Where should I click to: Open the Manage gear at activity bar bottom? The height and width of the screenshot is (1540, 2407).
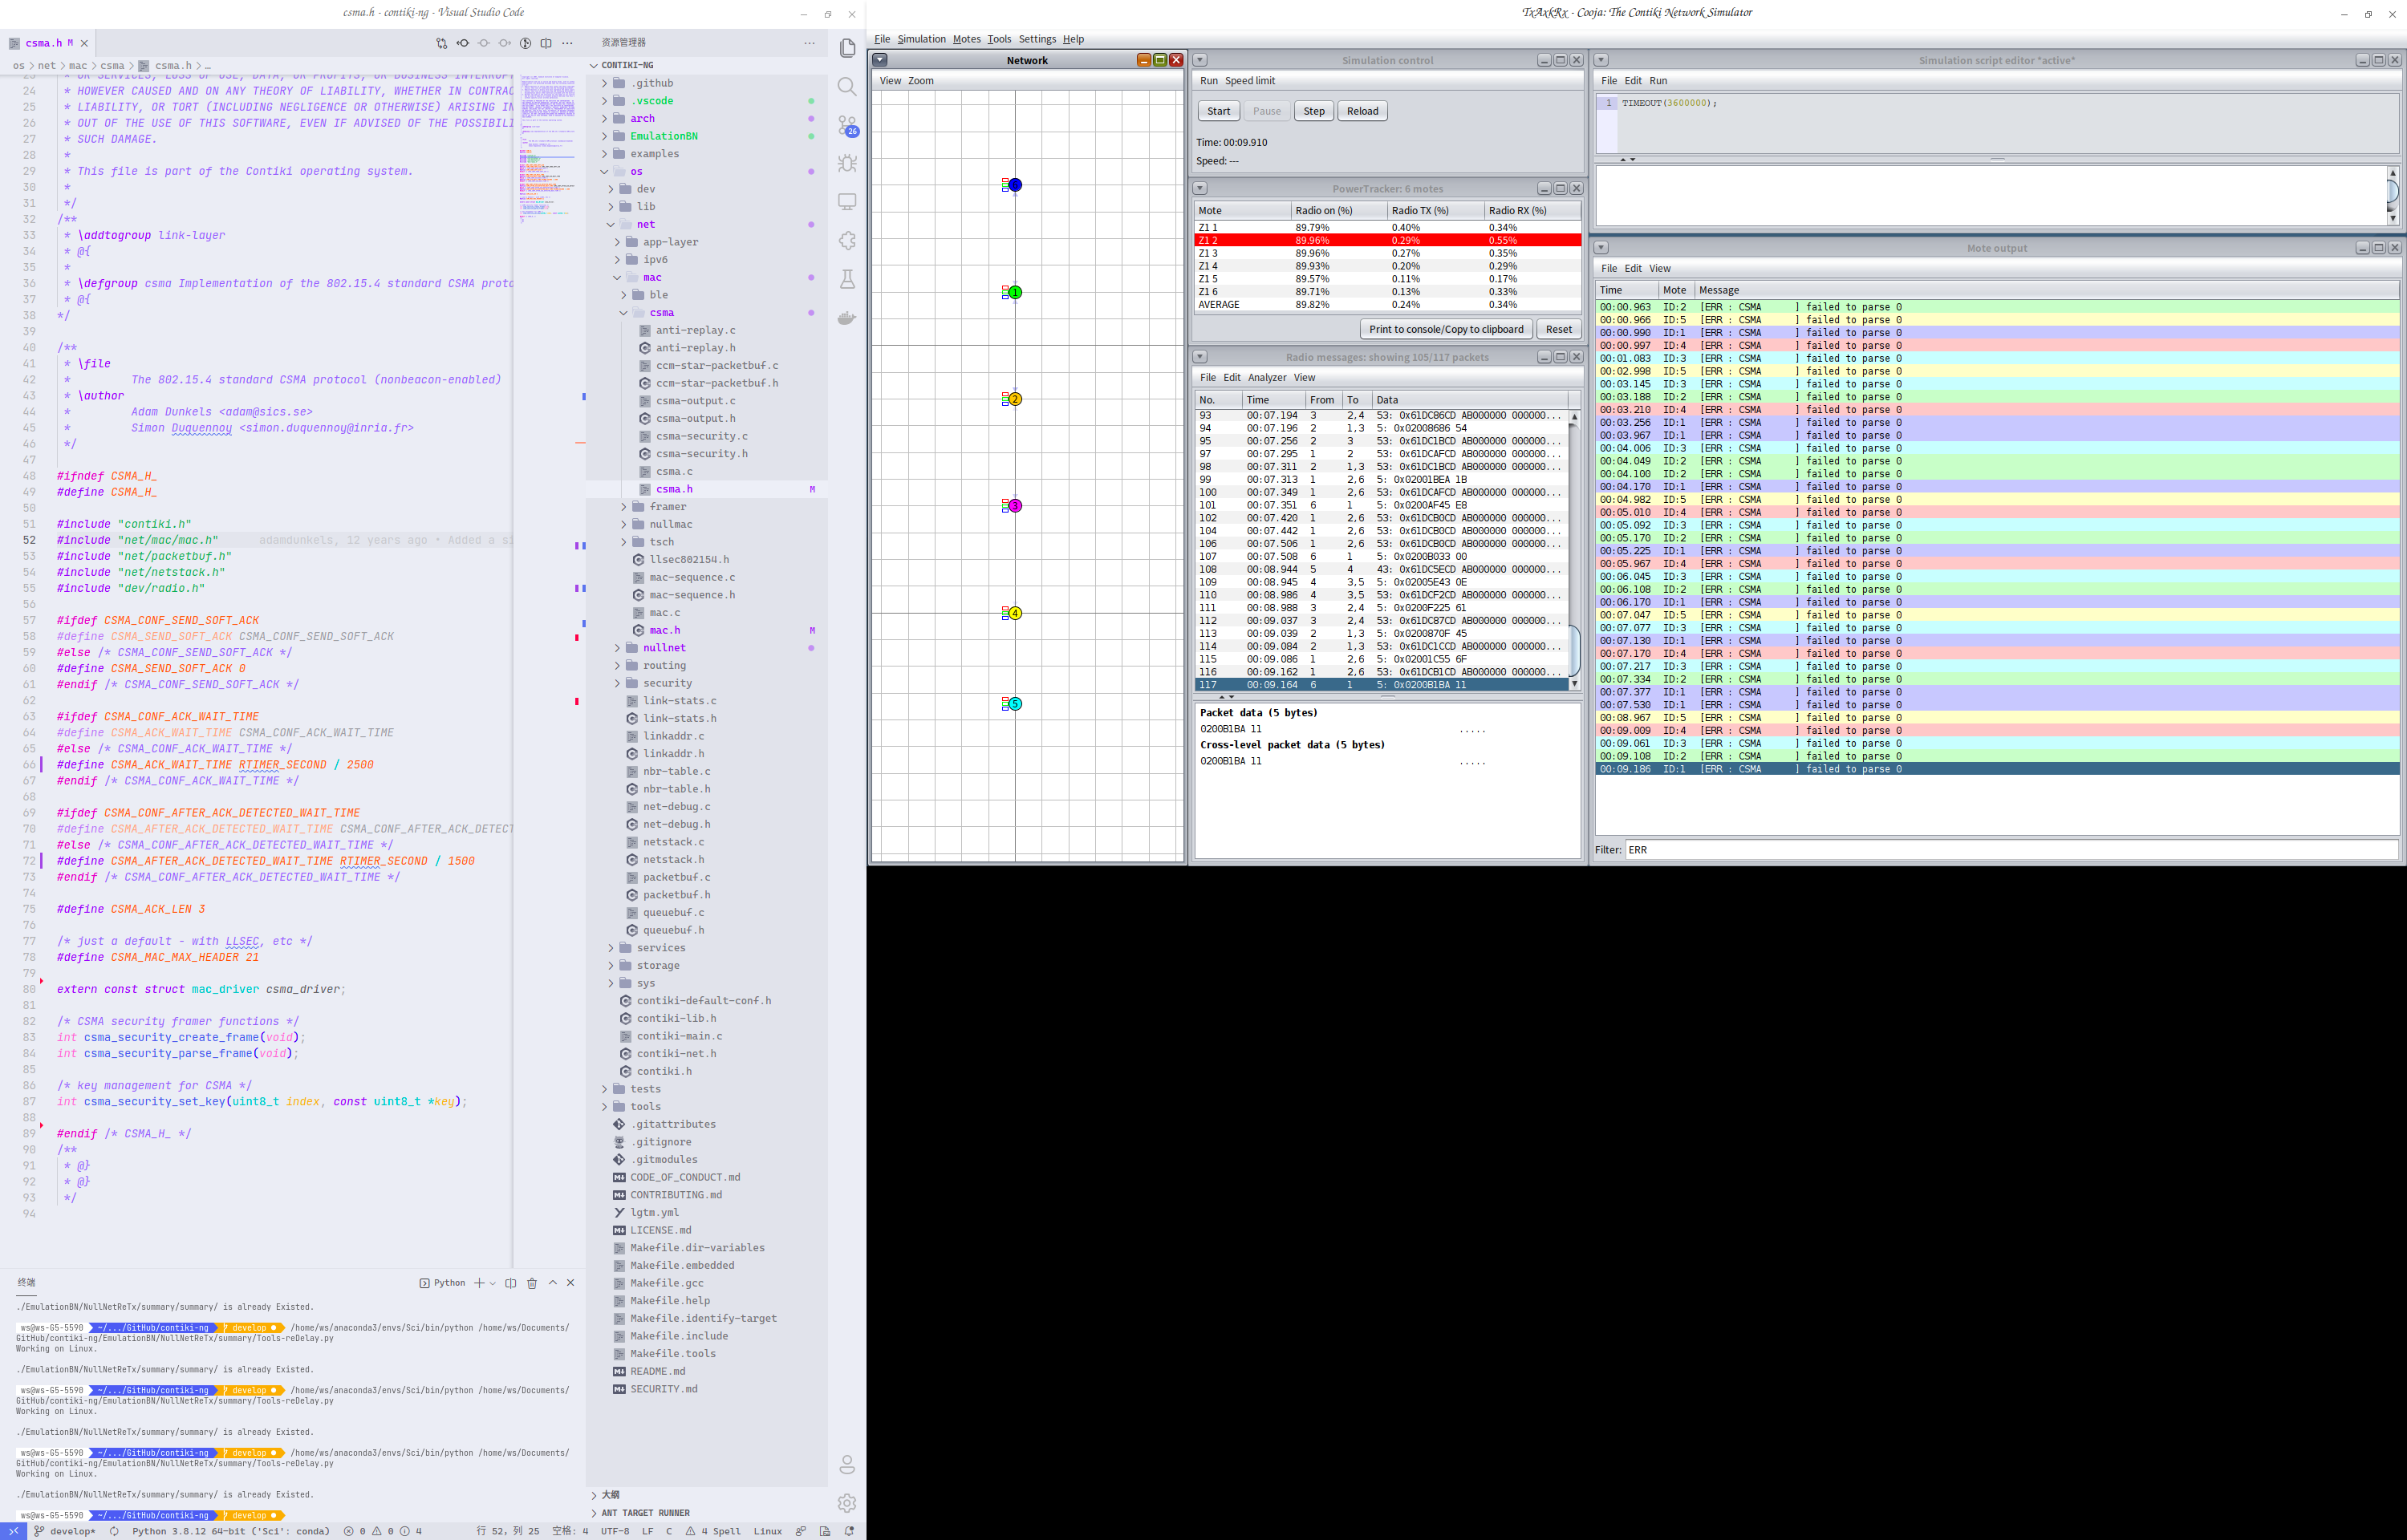[x=847, y=1503]
